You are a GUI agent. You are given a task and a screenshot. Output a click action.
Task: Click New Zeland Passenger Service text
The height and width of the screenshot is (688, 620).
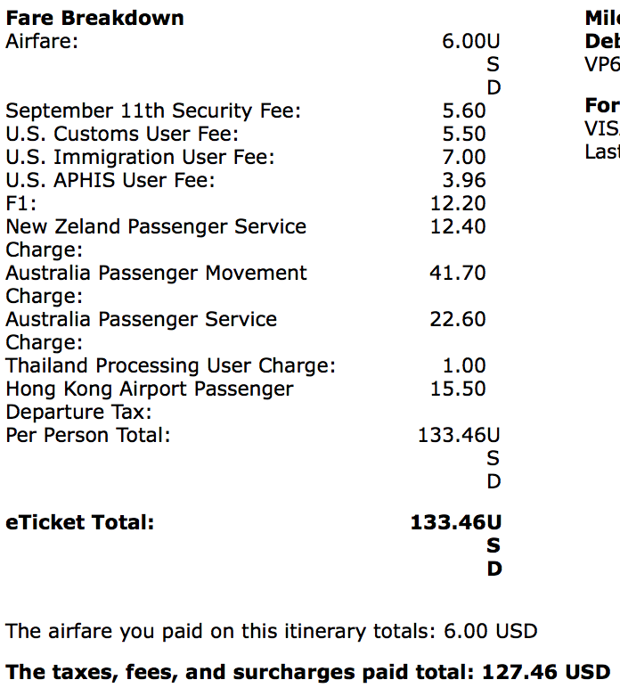[x=156, y=227]
